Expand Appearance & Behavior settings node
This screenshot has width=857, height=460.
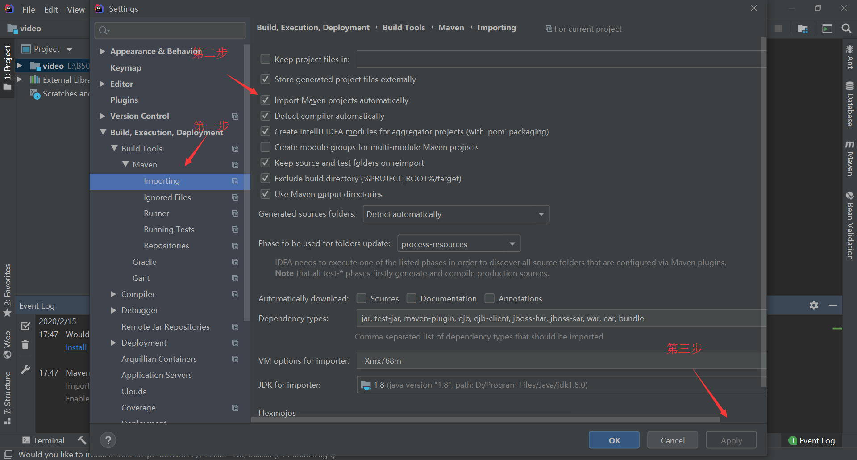click(102, 51)
